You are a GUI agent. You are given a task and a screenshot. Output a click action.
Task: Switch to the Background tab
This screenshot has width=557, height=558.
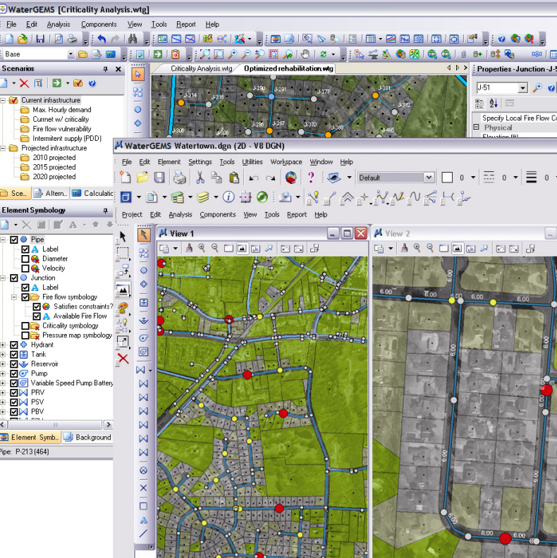click(87, 438)
